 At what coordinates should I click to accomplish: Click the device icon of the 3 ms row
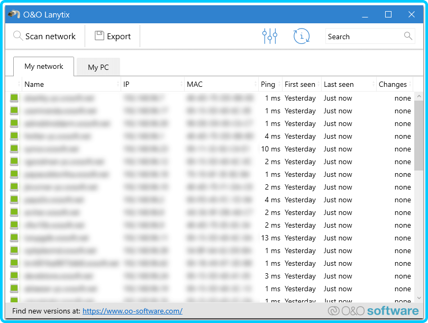14,276
